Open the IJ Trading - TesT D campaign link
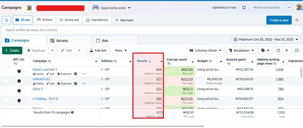 coord(45,98)
